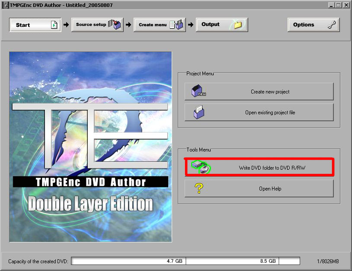Go to the Create menu step
352x271 pixels.
point(160,25)
